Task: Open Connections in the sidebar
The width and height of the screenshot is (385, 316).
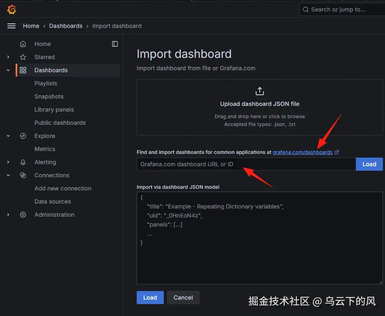Action: (x=52, y=175)
